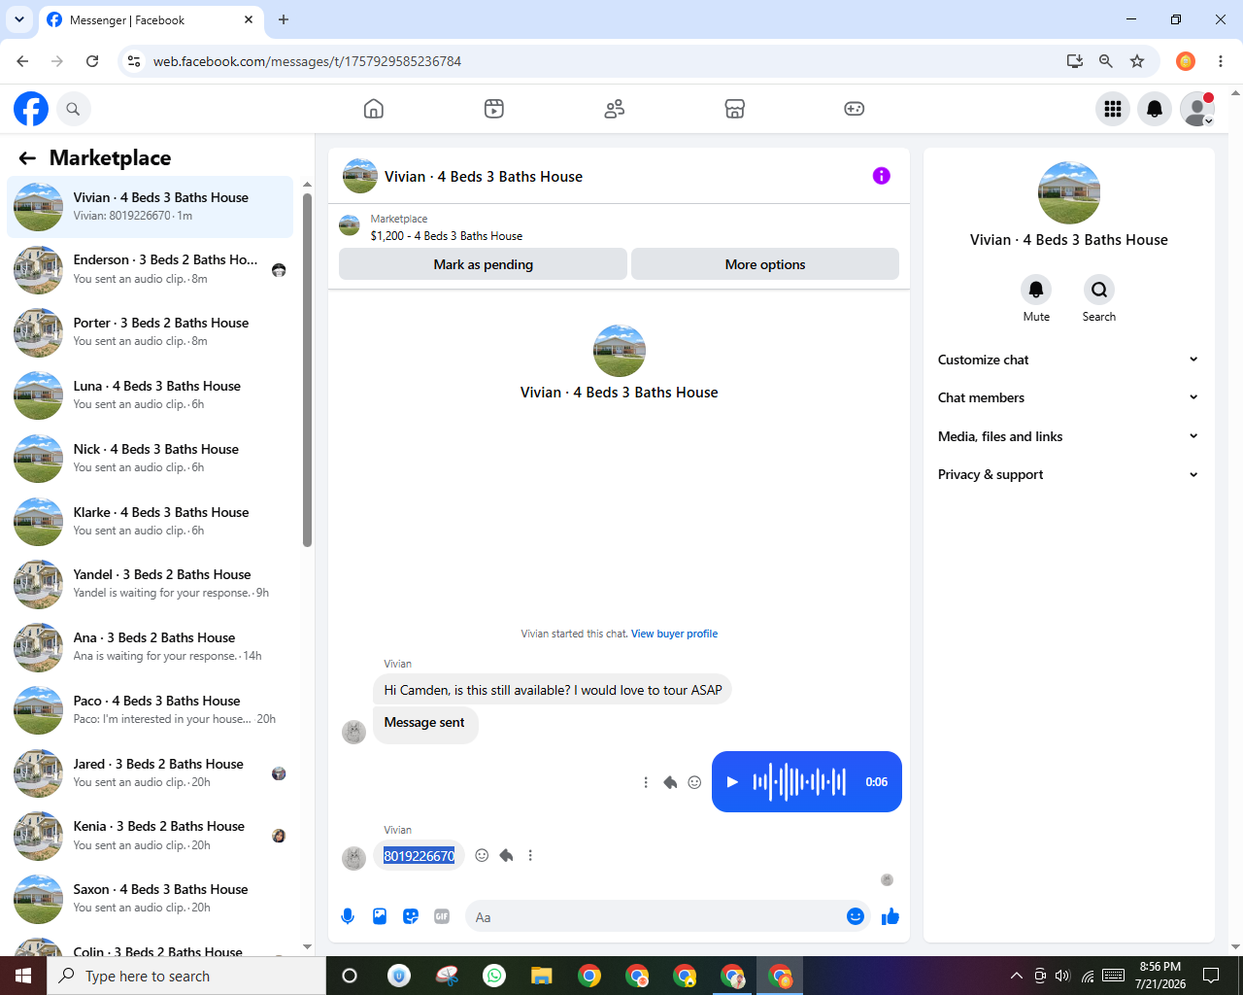Image resolution: width=1243 pixels, height=995 pixels.
Task: Open WhatsApp from the taskbar
Action: [x=494, y=976]
